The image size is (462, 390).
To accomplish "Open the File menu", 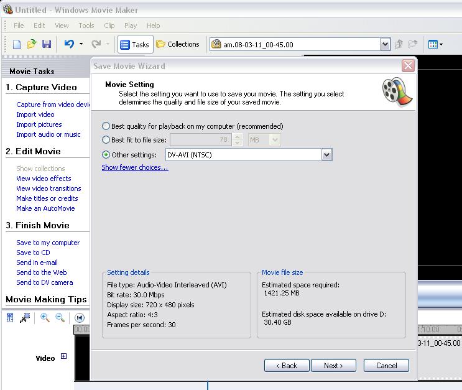I will tap(19, 26).
